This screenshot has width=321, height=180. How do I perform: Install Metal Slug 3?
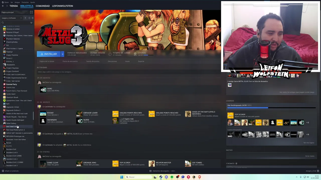(49, 54)
